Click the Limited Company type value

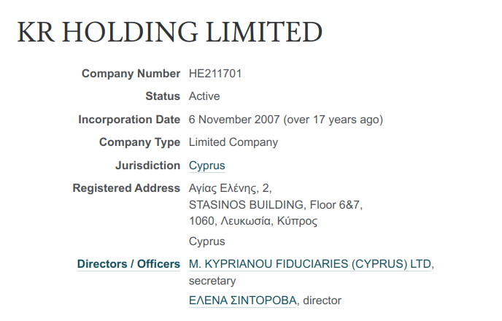pos(233,142)
